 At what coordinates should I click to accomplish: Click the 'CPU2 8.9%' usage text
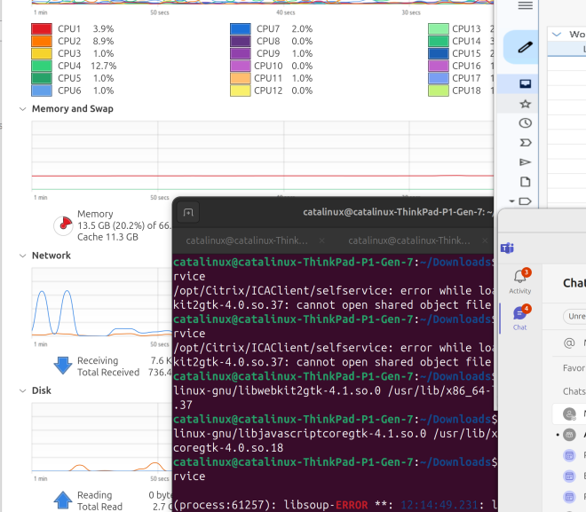click(85, 41)
